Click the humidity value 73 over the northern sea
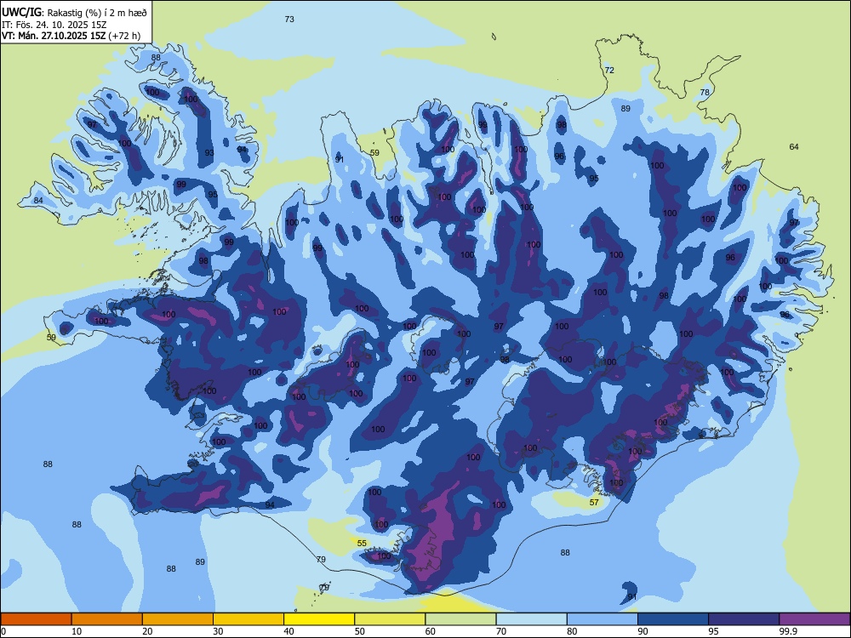 (x=289, y=19)
